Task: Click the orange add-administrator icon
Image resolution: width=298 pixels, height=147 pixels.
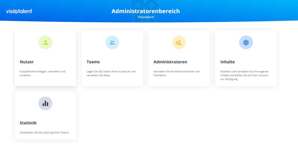Action: [x=179, y=42]
